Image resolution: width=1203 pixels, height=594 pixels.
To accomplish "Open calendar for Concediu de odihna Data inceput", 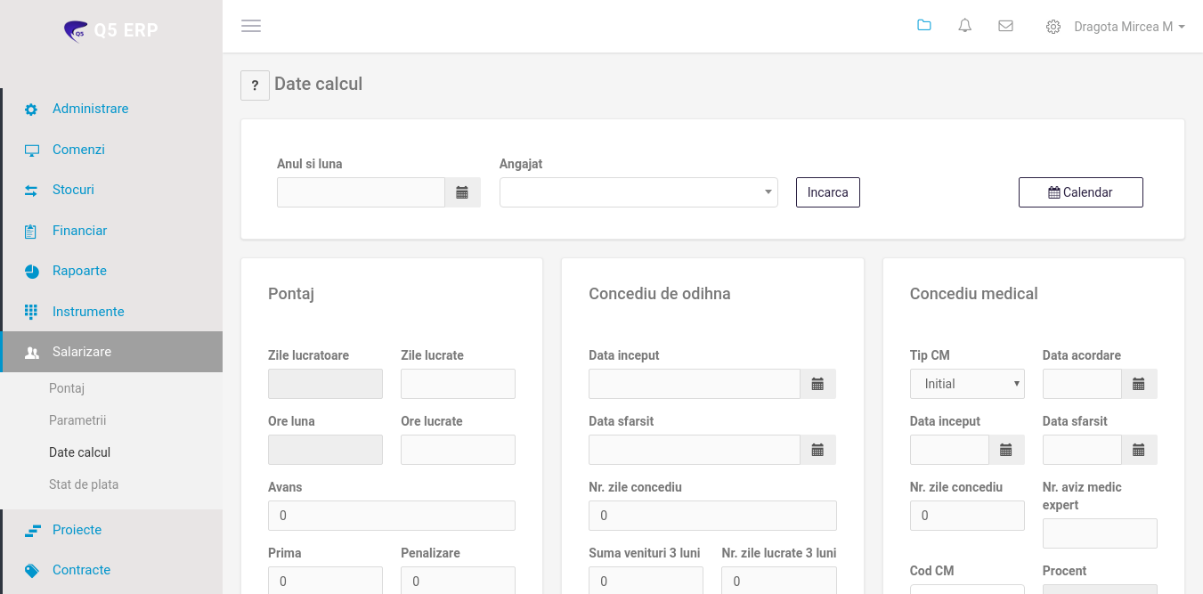I will [817, 384].
